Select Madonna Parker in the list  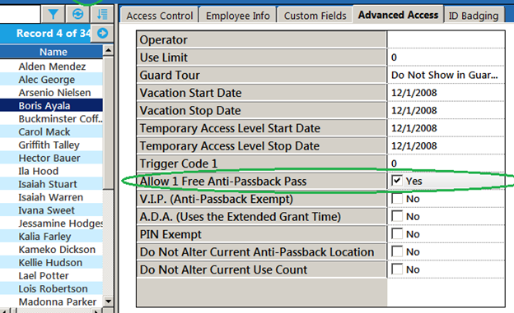[51, 301]
